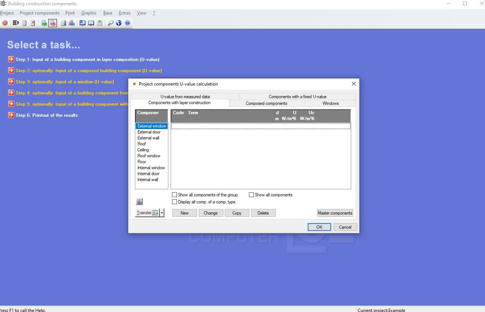Screen dimensions: 485x312
Task: Click the New button
Action: (x=185, y=213)
